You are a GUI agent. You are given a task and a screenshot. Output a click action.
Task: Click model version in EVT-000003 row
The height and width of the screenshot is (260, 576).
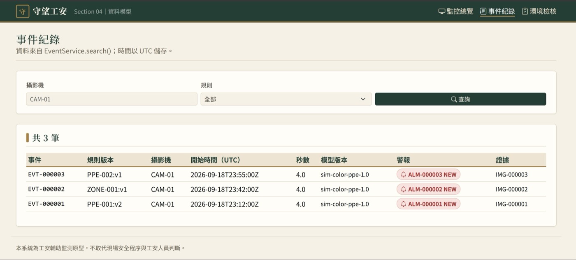(345, 175)
